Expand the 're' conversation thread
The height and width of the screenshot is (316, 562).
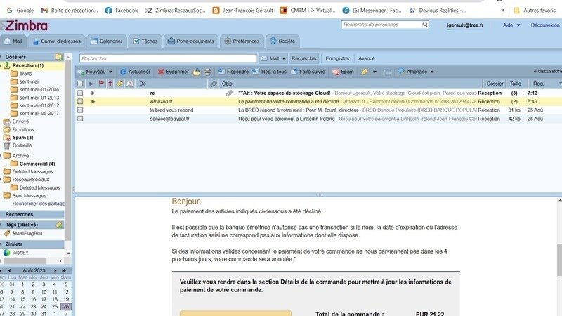pos(93,93)
